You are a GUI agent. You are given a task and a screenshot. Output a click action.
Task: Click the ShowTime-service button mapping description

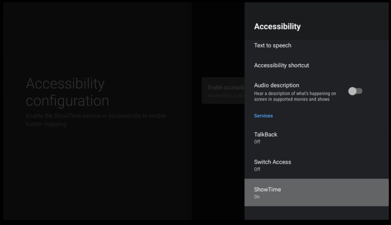pos(95,120)
